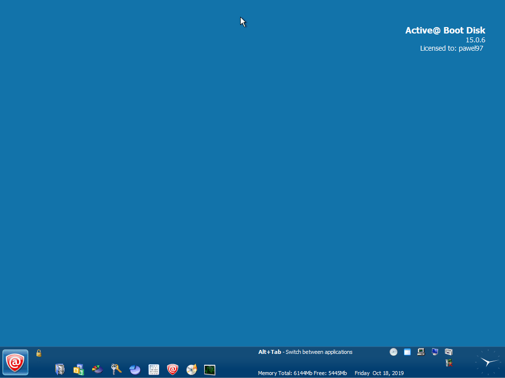This screenshot has height=378, width=505.
Task: Launch the file cabinet icon in the taskbar
Action: (60, 369)
